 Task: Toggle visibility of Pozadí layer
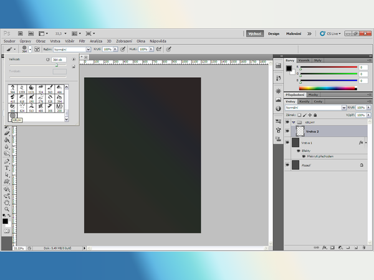(x=287, y=165)
